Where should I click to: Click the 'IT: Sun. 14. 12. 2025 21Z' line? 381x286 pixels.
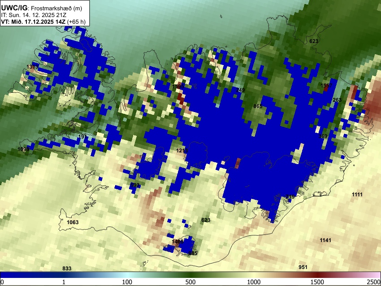(34, 15)
